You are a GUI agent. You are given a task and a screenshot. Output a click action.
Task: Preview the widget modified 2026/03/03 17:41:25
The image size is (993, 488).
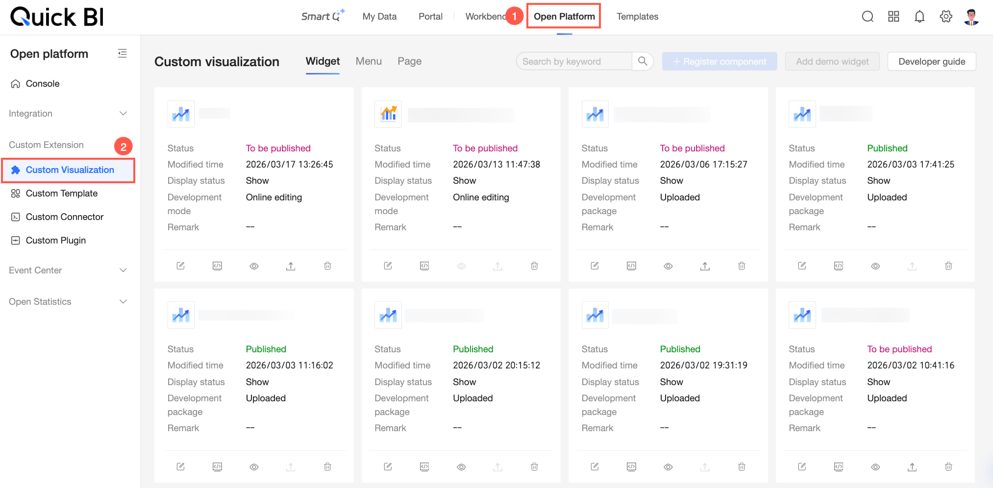pyautogui.click(x=875, y=266)
